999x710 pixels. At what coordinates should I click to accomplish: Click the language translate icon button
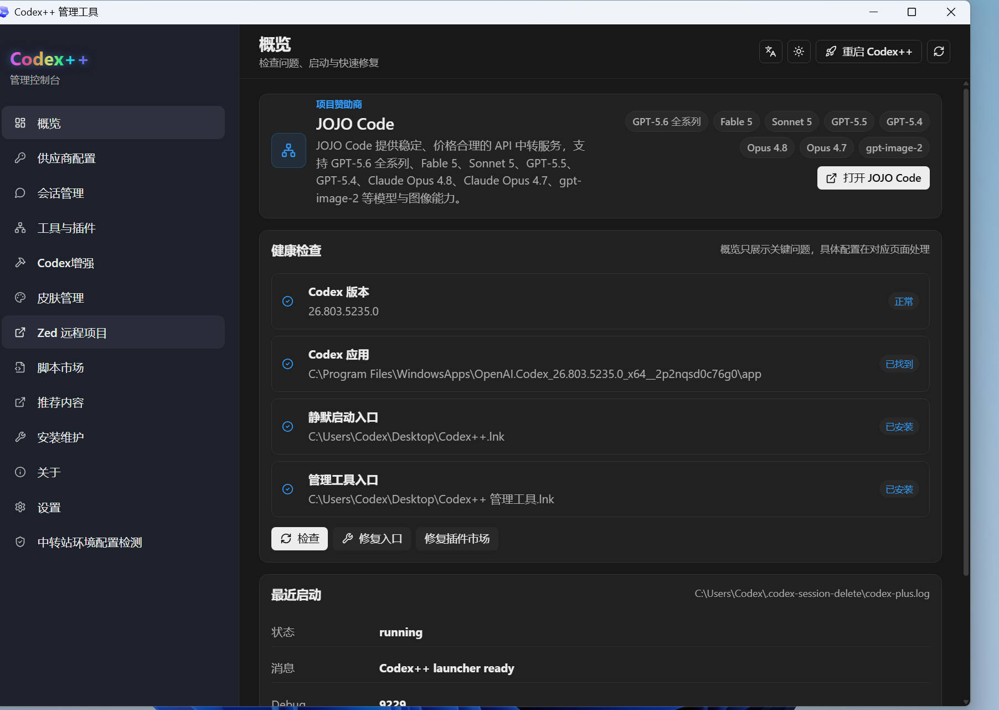[x=770, y=52]
